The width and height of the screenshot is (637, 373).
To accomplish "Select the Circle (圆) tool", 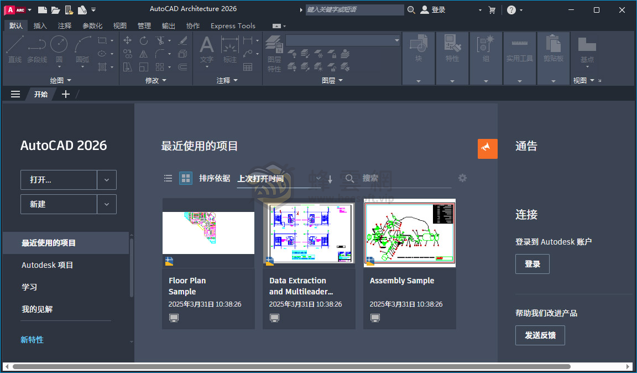I will point(59,49).
